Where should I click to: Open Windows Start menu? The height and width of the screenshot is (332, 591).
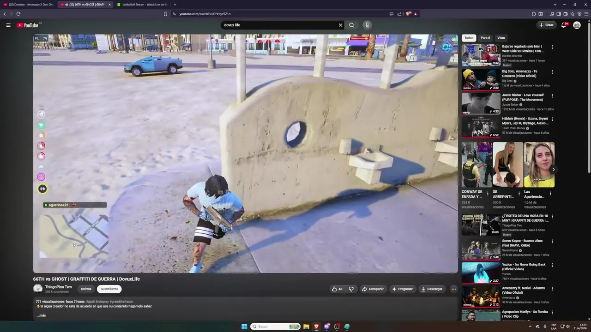point(244,326)
